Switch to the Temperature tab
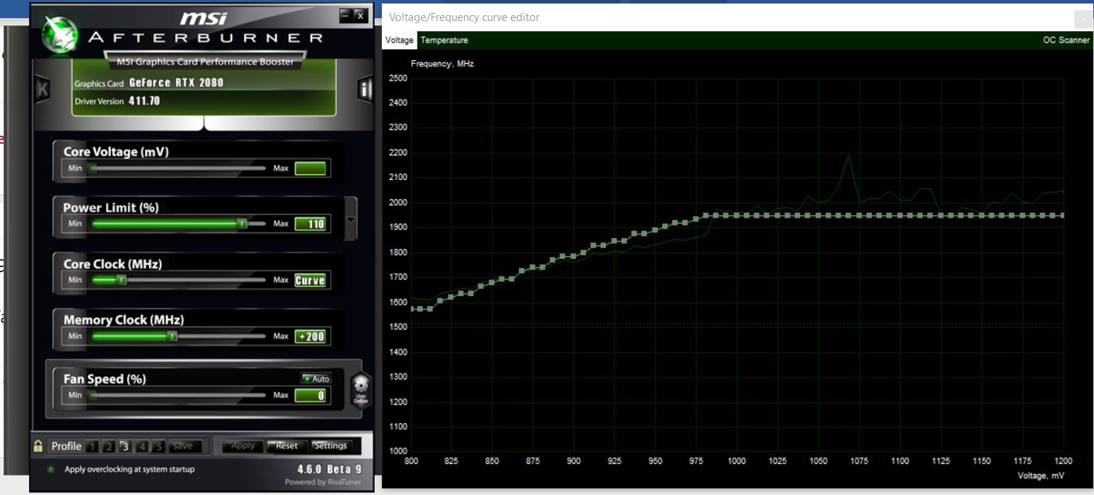This screenshot has height=495, width=1094. click(x=444, y=41)
